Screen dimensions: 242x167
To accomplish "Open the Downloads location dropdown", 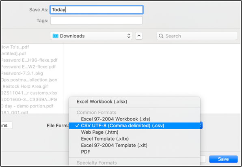I will 91,36.
